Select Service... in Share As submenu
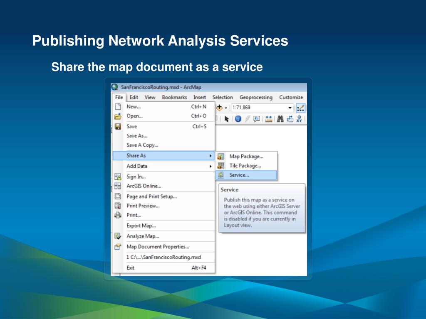Viewport: 426px width, 319px height. click(x=246, y=175)
